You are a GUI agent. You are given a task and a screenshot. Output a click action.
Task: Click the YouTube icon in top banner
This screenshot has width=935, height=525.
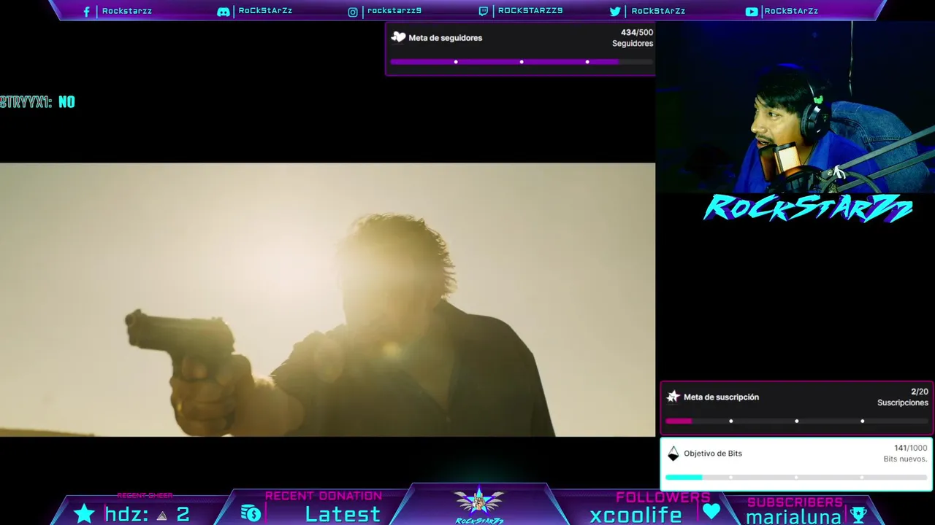[x=752, y=12]
